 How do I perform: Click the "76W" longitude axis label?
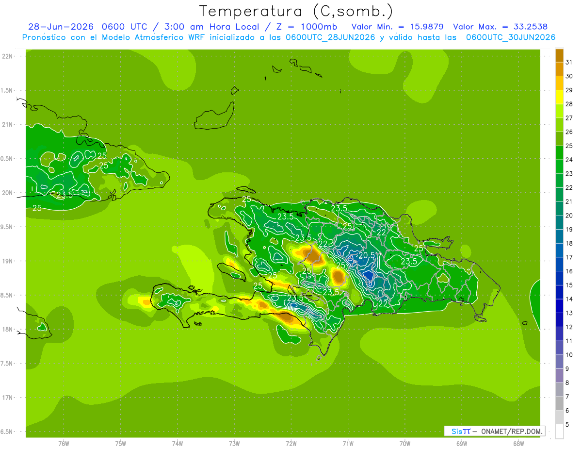pyautogui.click(x=64, y=444)
